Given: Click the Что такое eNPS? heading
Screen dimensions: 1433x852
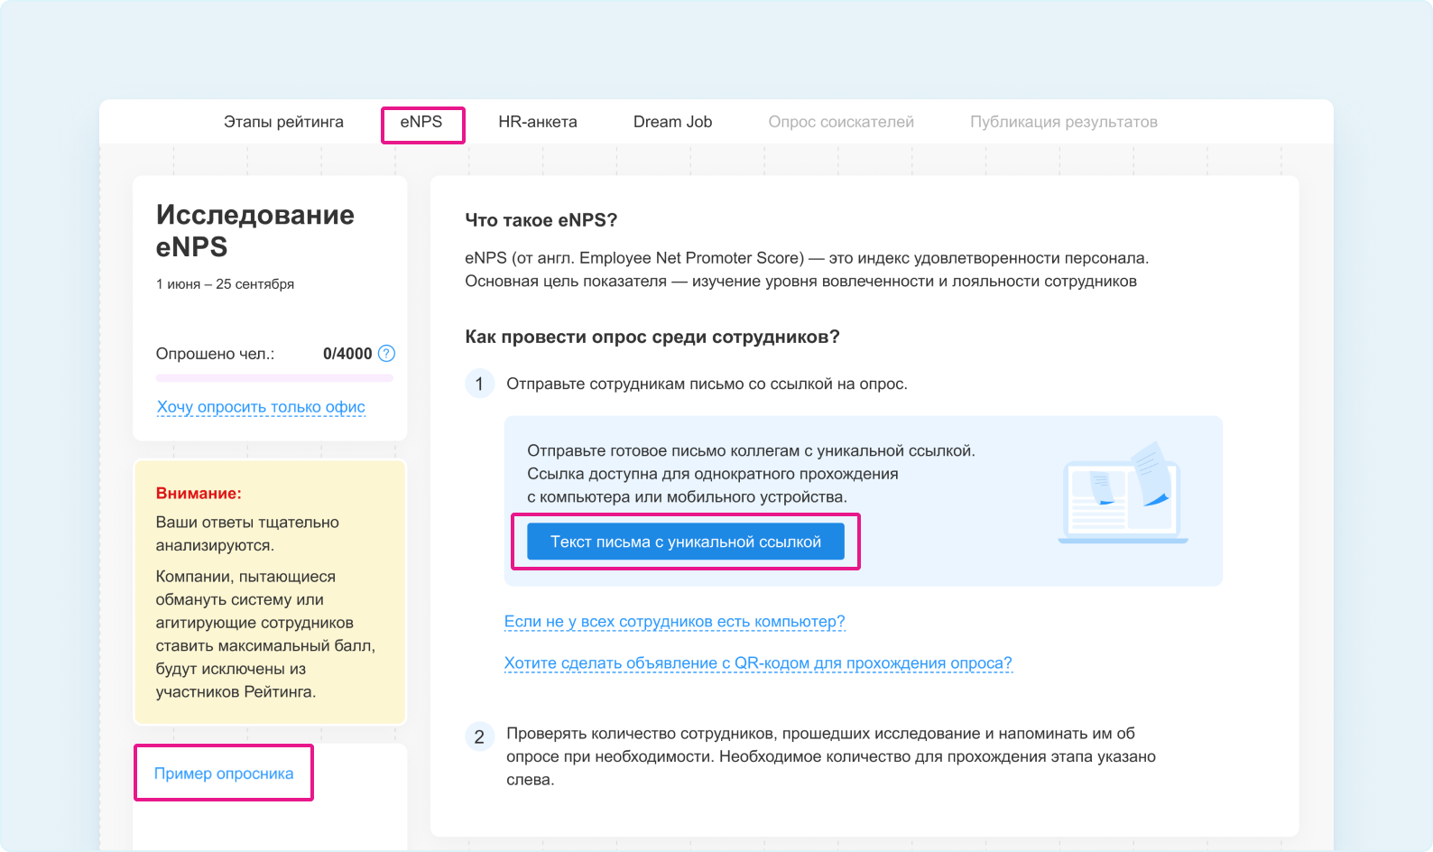Looking at the screenshot, I should coord(541,220).
